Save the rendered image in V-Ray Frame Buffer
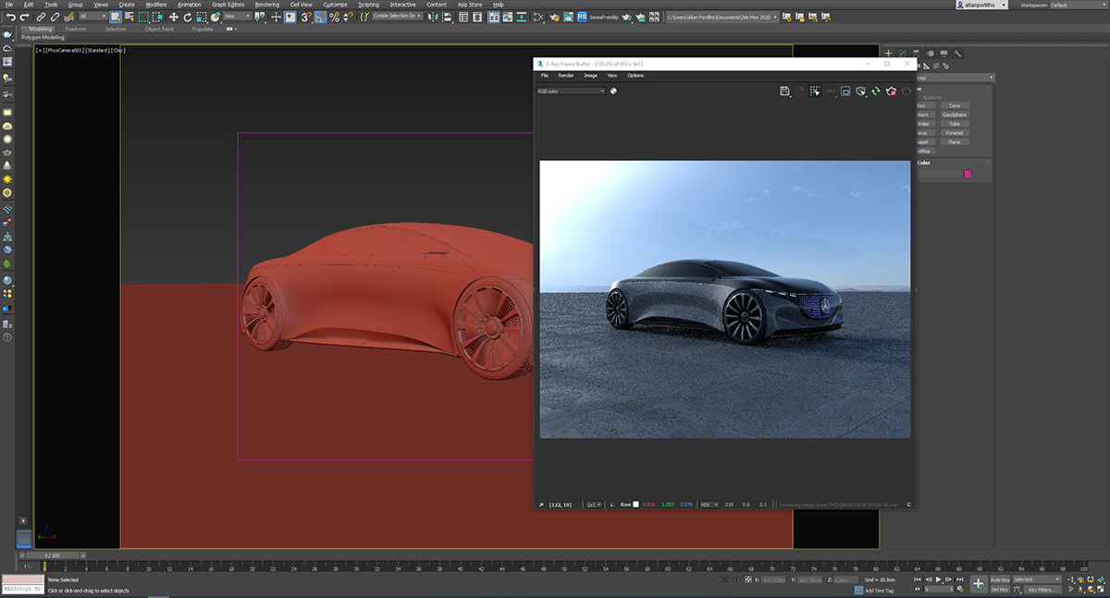Screen dimensions: 1110x598 click(784, 92)
